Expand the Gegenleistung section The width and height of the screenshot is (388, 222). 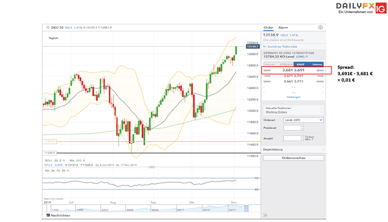tap(293, 149)
